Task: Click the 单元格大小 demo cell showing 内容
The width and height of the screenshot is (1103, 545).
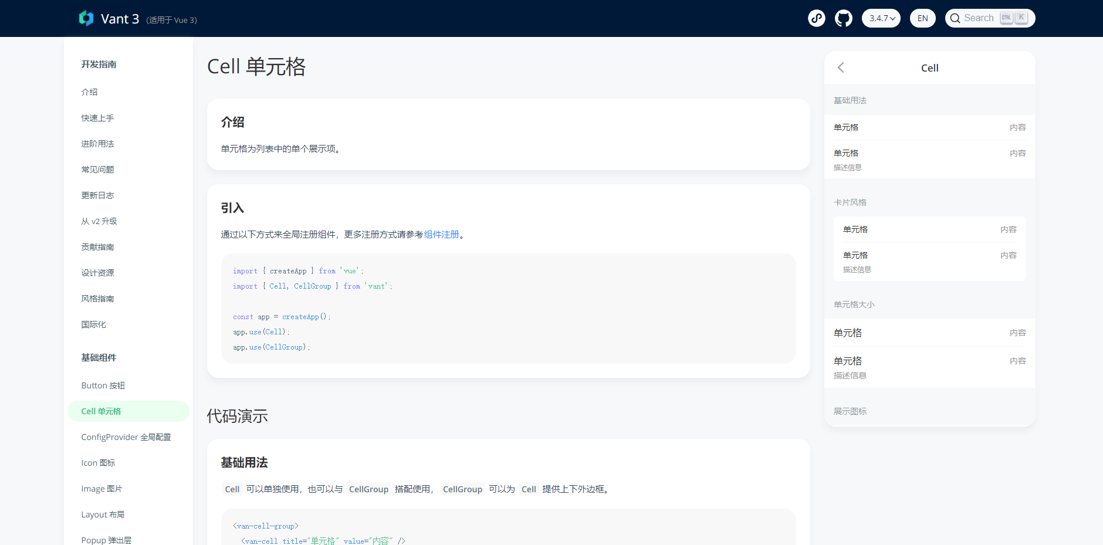Action: point(929,333)
